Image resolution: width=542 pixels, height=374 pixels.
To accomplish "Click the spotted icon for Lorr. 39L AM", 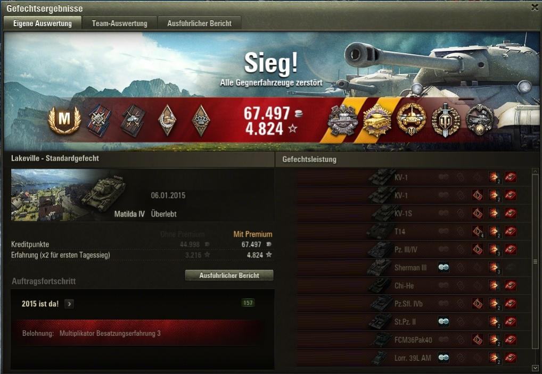I will tap(444, 358).
